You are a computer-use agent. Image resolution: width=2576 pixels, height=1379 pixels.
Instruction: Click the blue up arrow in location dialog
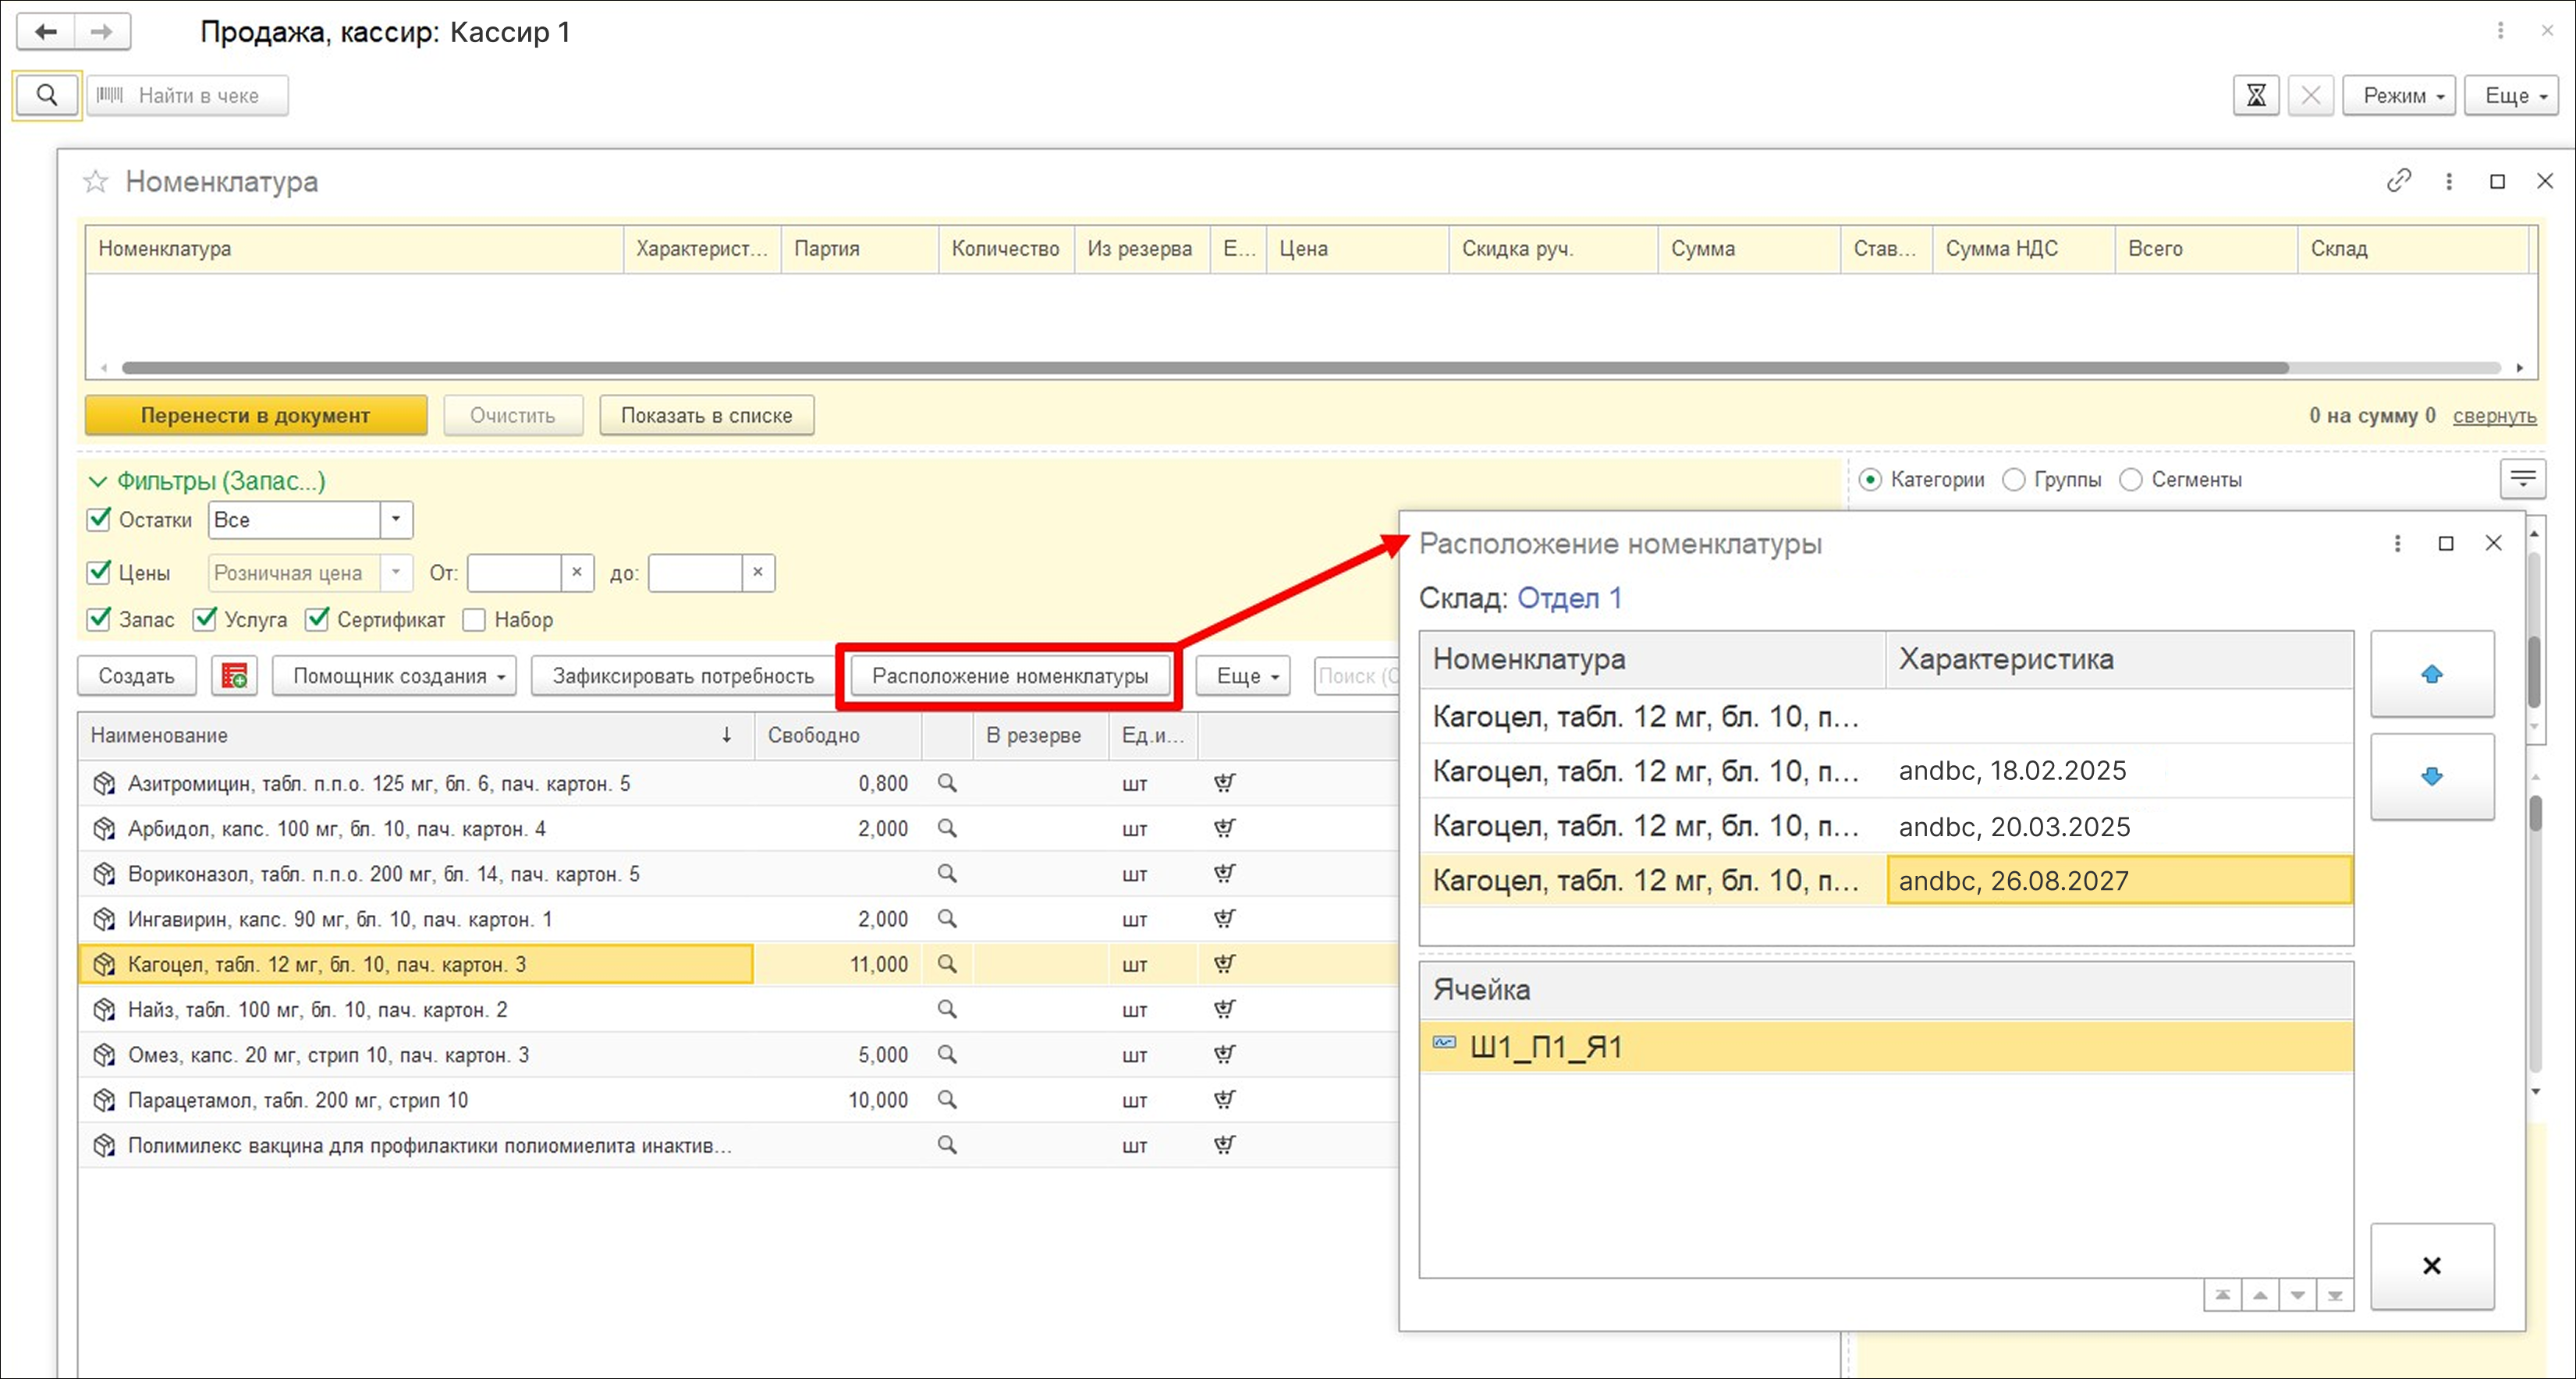pos(2432,674)
